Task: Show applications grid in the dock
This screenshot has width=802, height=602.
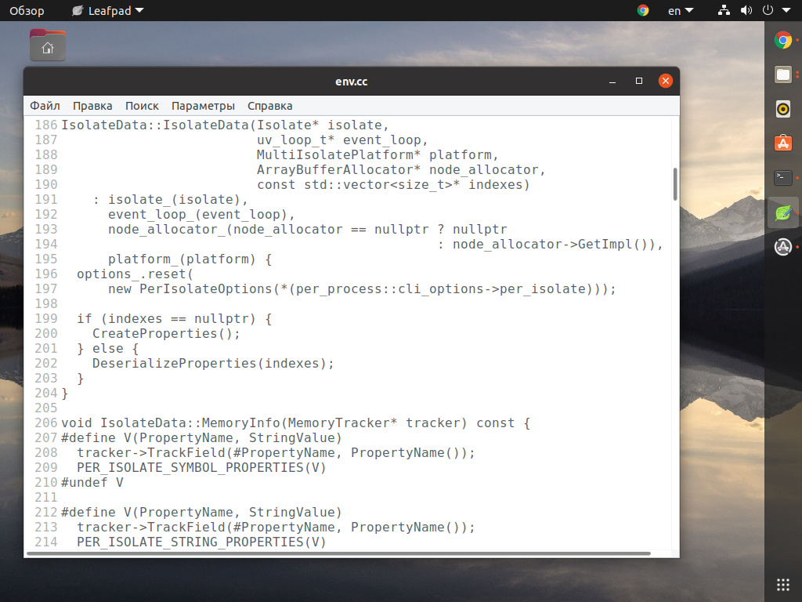Action: point(782,584)
